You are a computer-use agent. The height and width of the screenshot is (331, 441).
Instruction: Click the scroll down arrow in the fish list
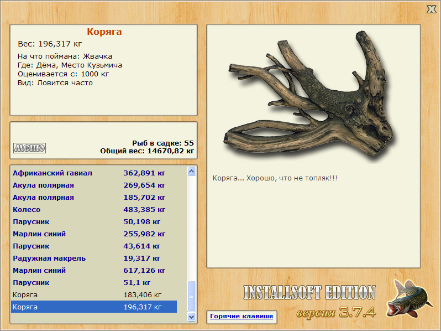pyautogui.click(x=192, y=317)
